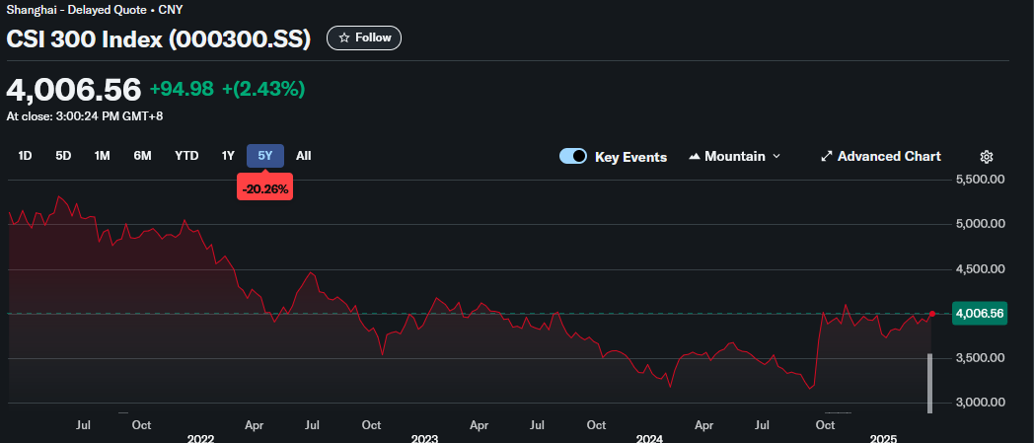
Task: Follow the CSI 300 Index
Action: [364, 38]
